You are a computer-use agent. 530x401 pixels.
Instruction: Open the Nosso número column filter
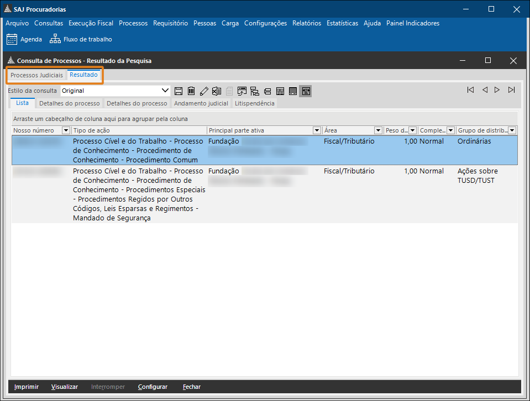tap(66, 130)
